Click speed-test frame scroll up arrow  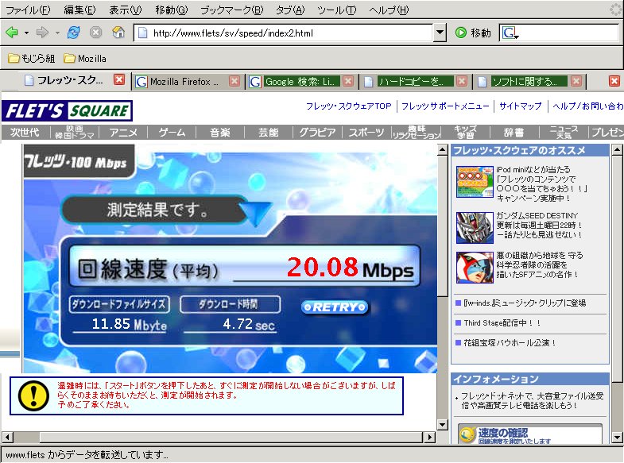click(x=442, y=150)
